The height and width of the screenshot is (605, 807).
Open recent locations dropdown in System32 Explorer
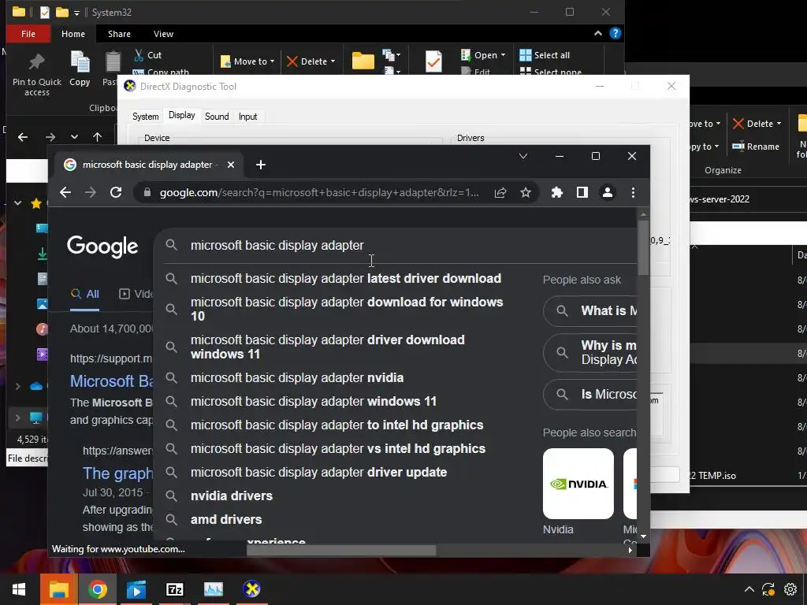74,137
